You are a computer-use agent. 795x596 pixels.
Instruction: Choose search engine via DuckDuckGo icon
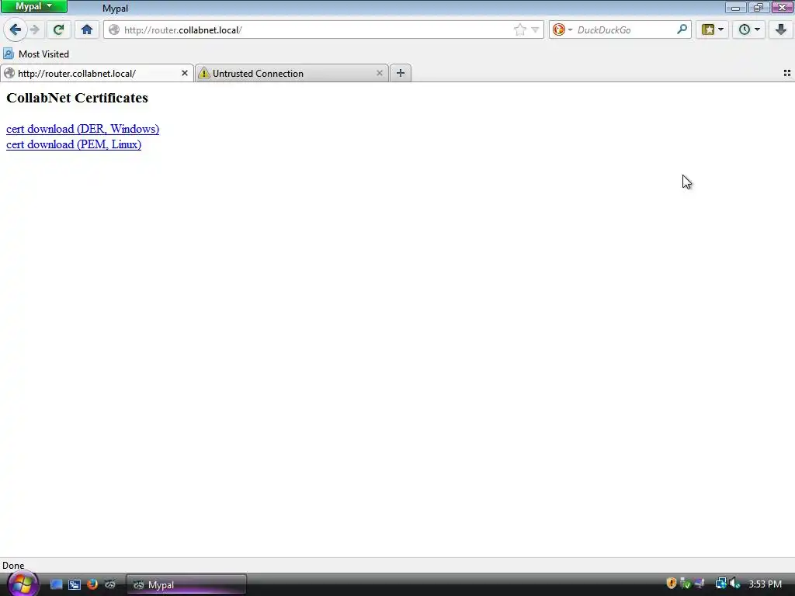tap(562, 30)
